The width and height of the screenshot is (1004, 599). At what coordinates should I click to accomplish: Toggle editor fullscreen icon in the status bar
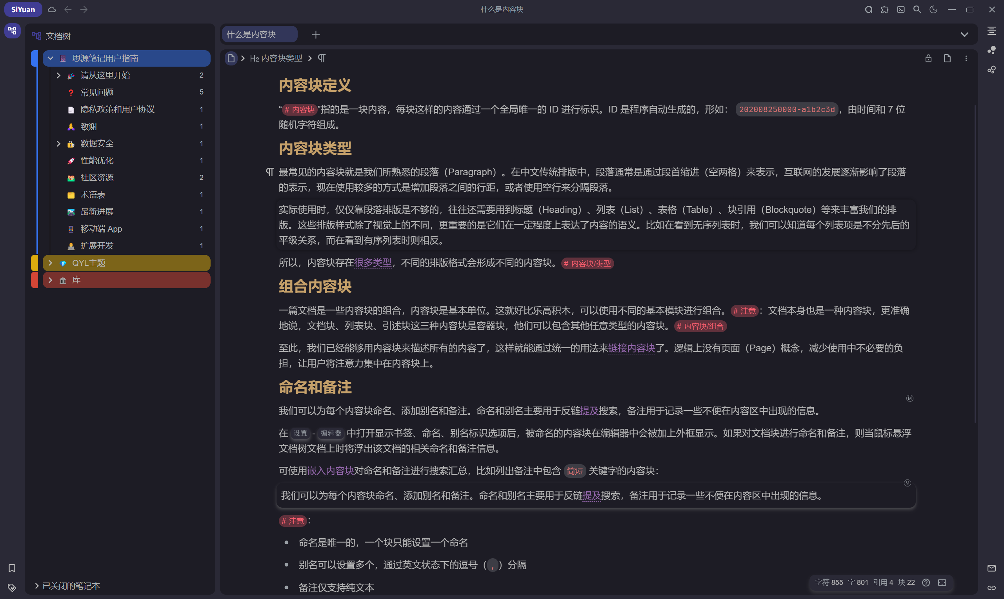[x=942, y=583]
